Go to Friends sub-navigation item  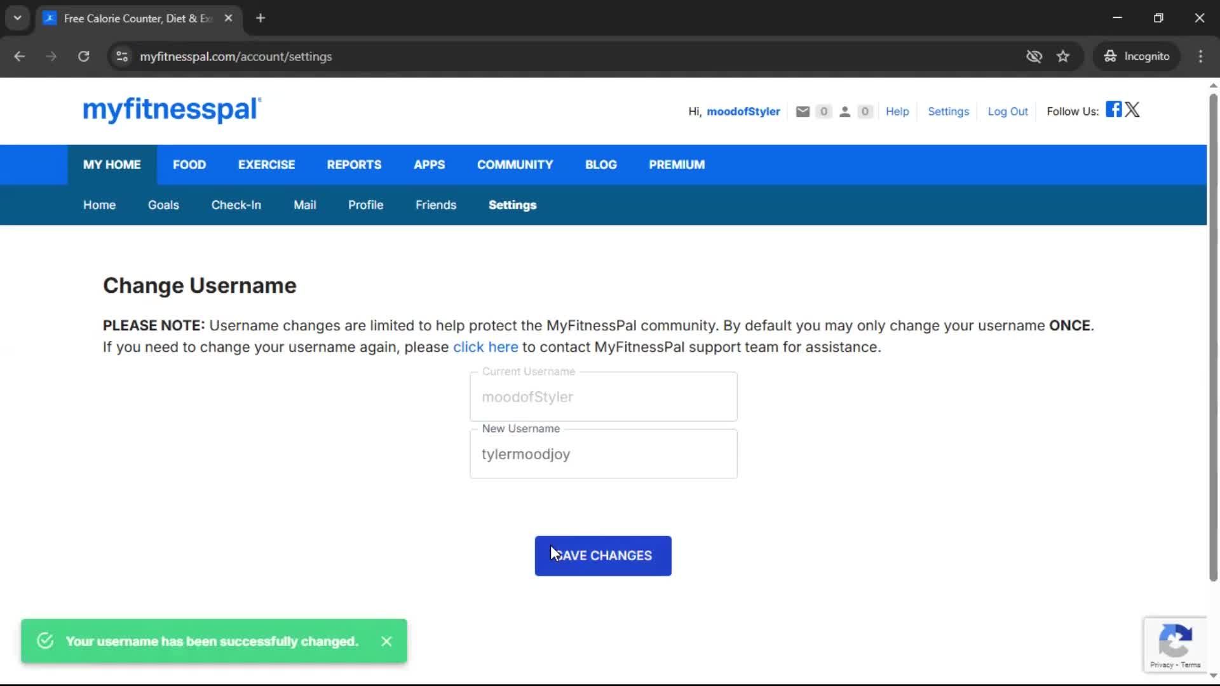click(436, 205)
